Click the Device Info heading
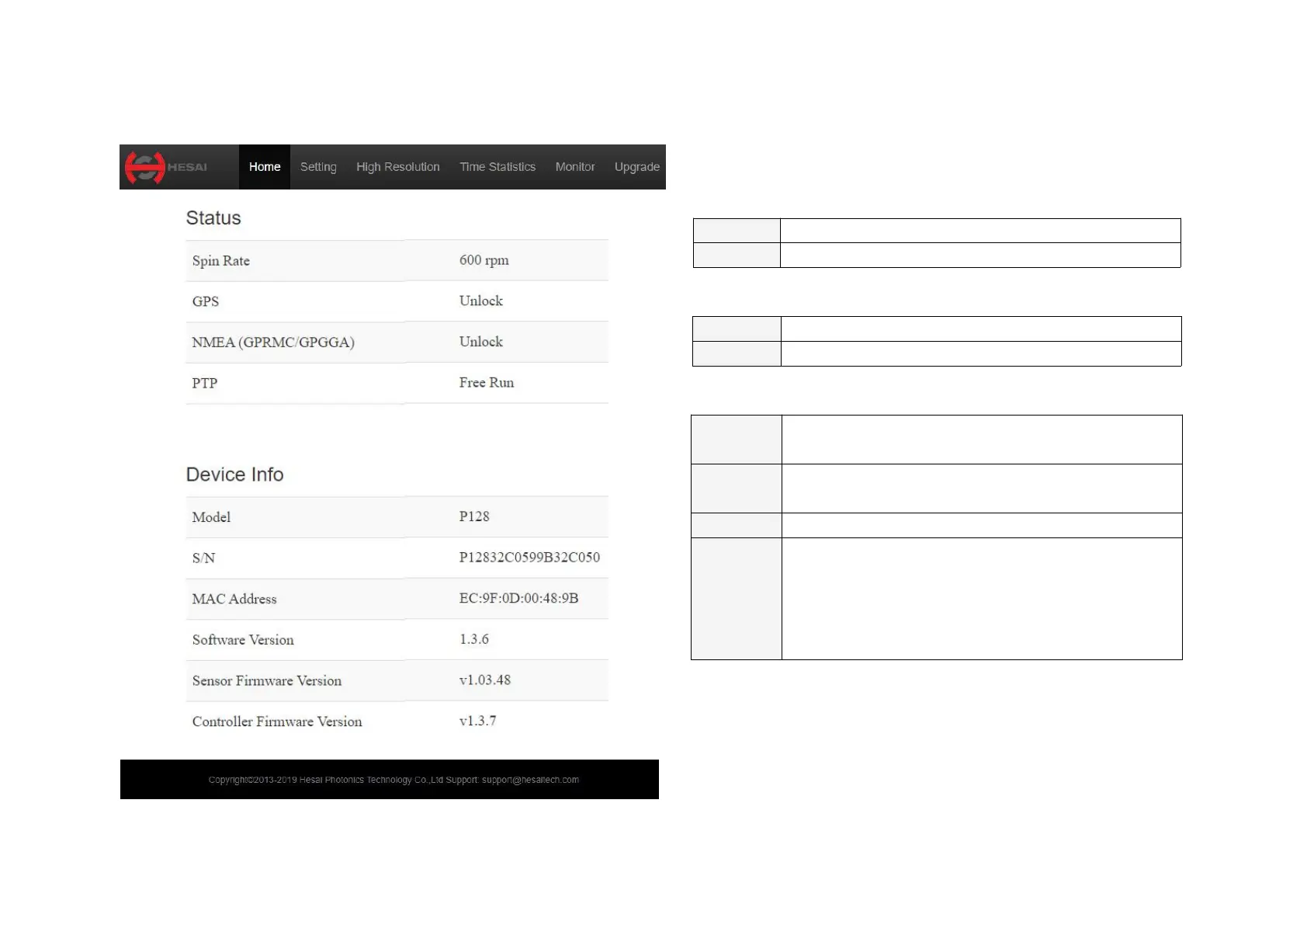This screenshot has height=925, width=1307. tap(234, 475)
